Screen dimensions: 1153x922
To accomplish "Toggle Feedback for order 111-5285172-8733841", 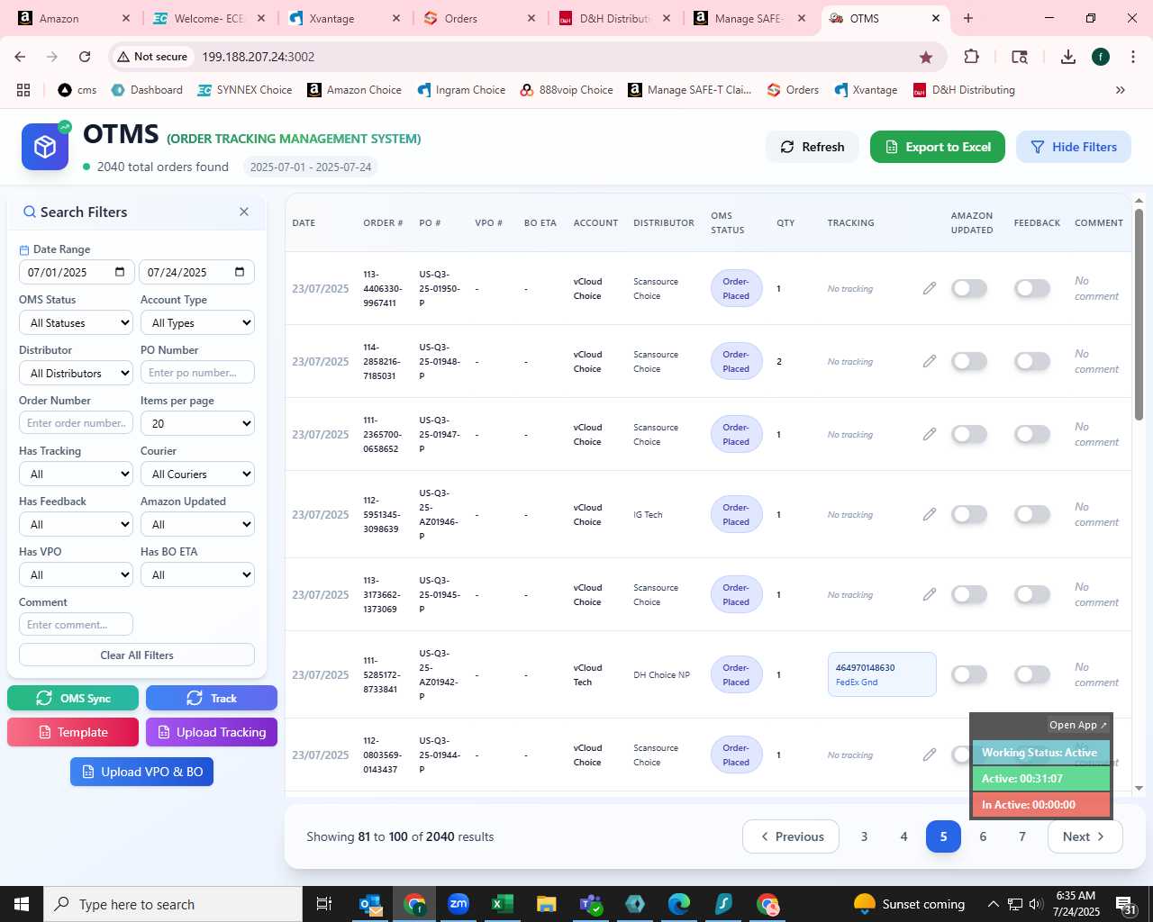I will tap(1032, 674).
